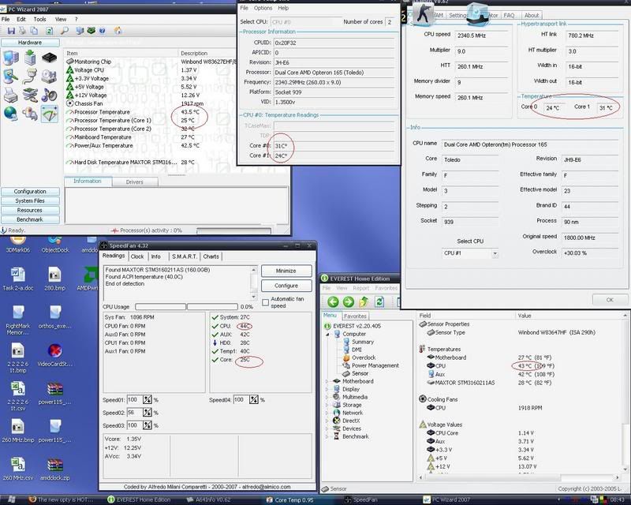
Task: Select the Sensor item in EVEREST tree
Action: pos(356,373)
